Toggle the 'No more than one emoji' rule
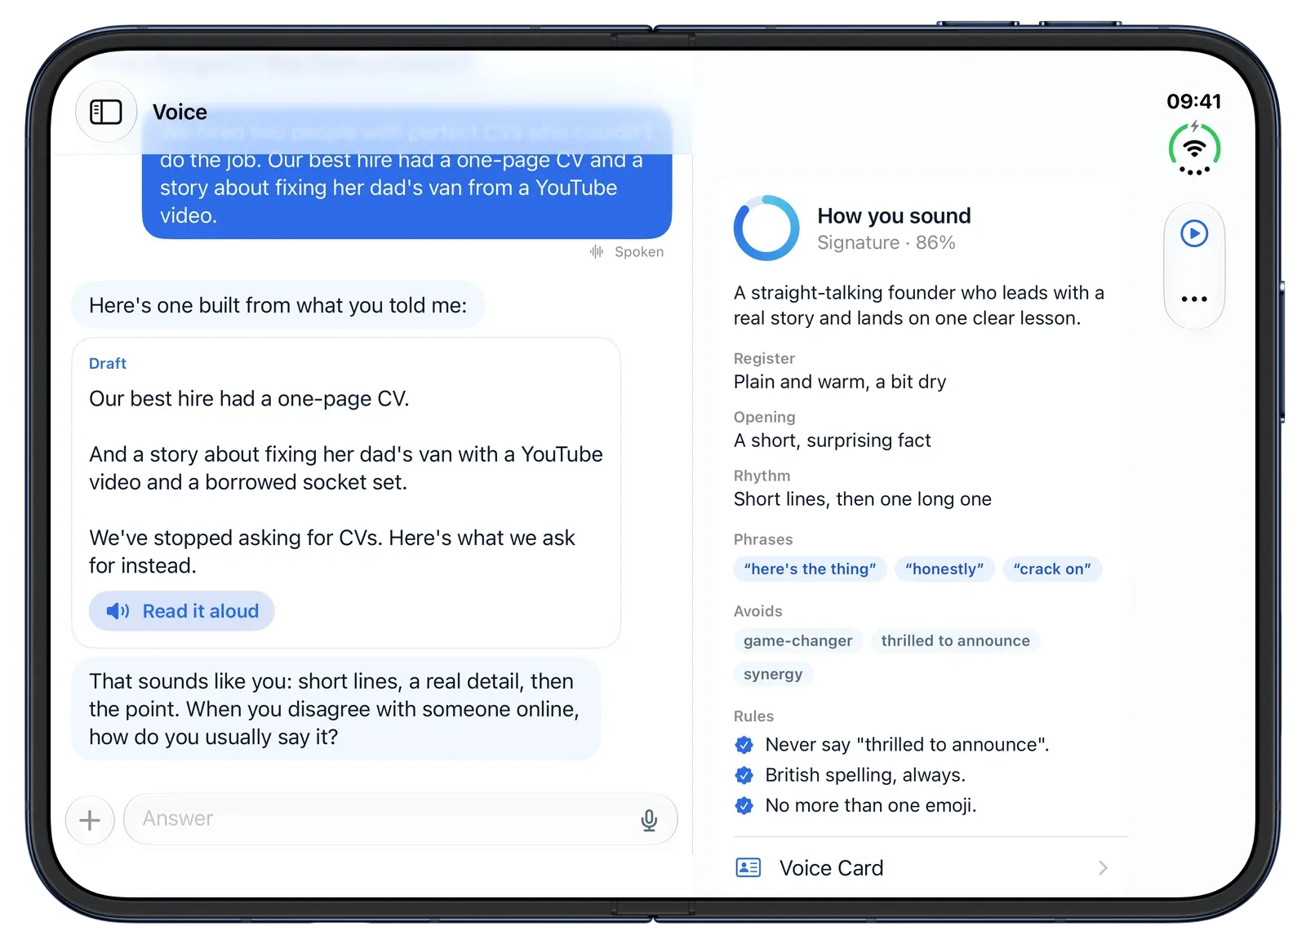 [744, 806]
